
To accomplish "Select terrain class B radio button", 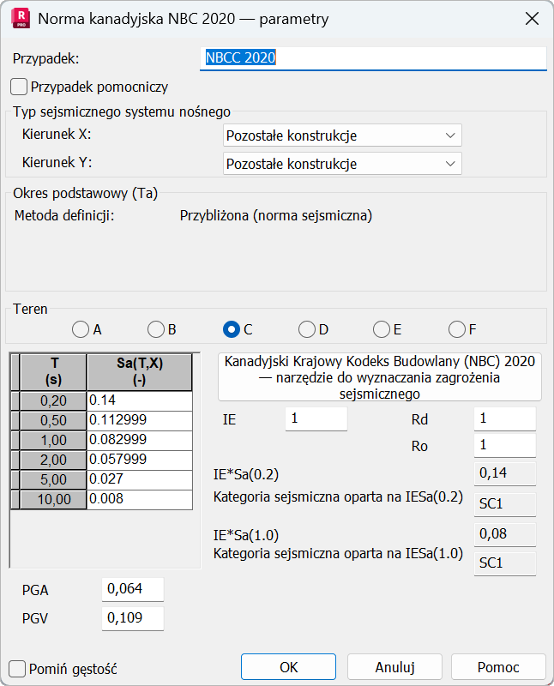I will click(x=156, y=329).
